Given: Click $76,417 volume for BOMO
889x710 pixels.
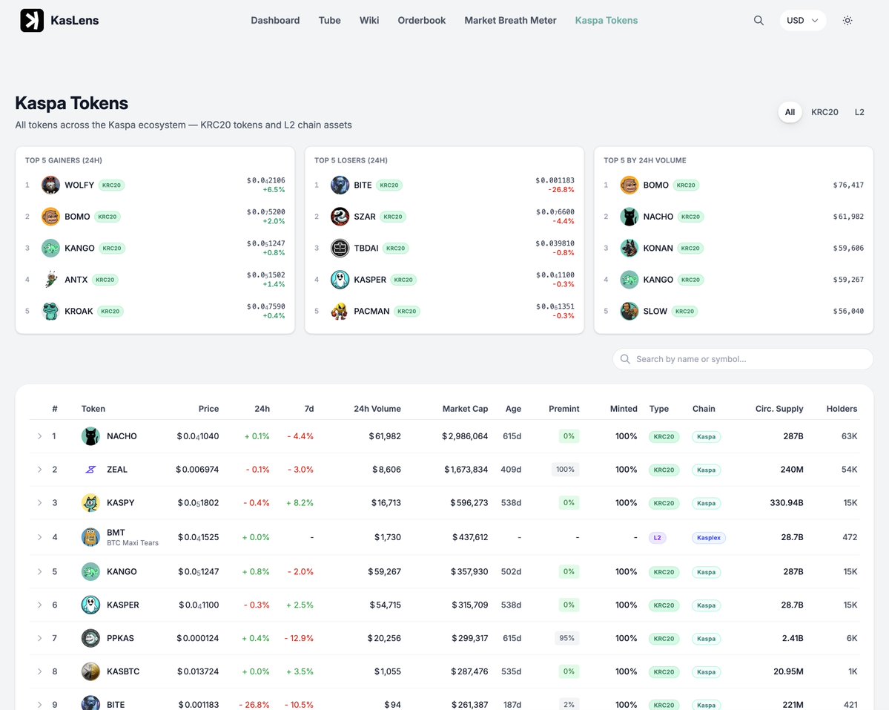Looking at the screenshot, I should 848,185.
